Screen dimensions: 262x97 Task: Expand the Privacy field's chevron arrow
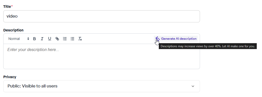point(193,86)
